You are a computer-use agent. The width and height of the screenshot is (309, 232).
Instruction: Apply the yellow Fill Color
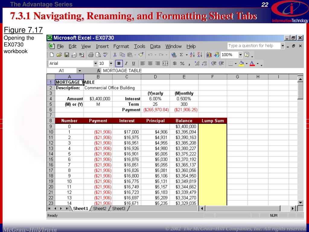241,63
